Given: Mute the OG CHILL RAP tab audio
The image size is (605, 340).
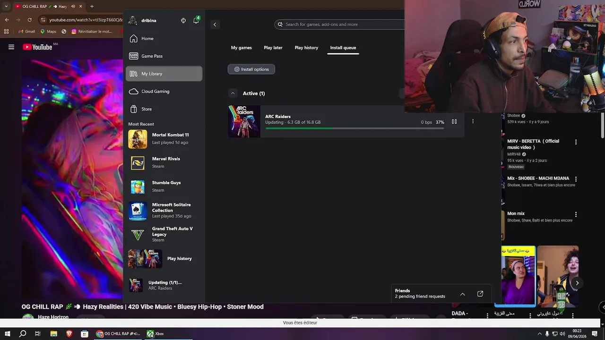Looking at the screenshot, I should pyautogui.click(x=73, y=7).
